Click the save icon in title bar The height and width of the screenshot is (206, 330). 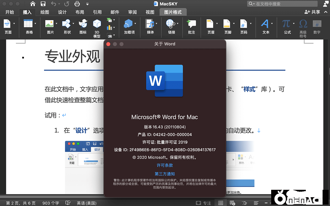[43, 4]
